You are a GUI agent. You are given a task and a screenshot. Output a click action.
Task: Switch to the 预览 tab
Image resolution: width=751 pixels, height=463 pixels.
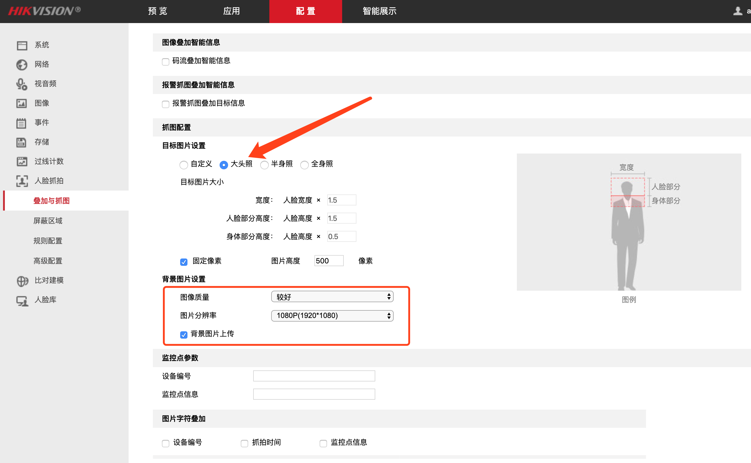(158, 11)
